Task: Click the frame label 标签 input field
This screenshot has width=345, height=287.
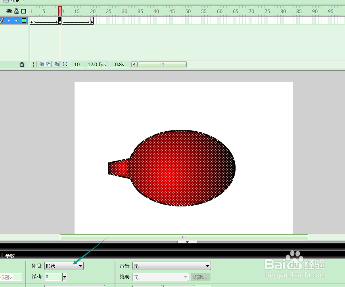Action: click(x=11, y=277)
